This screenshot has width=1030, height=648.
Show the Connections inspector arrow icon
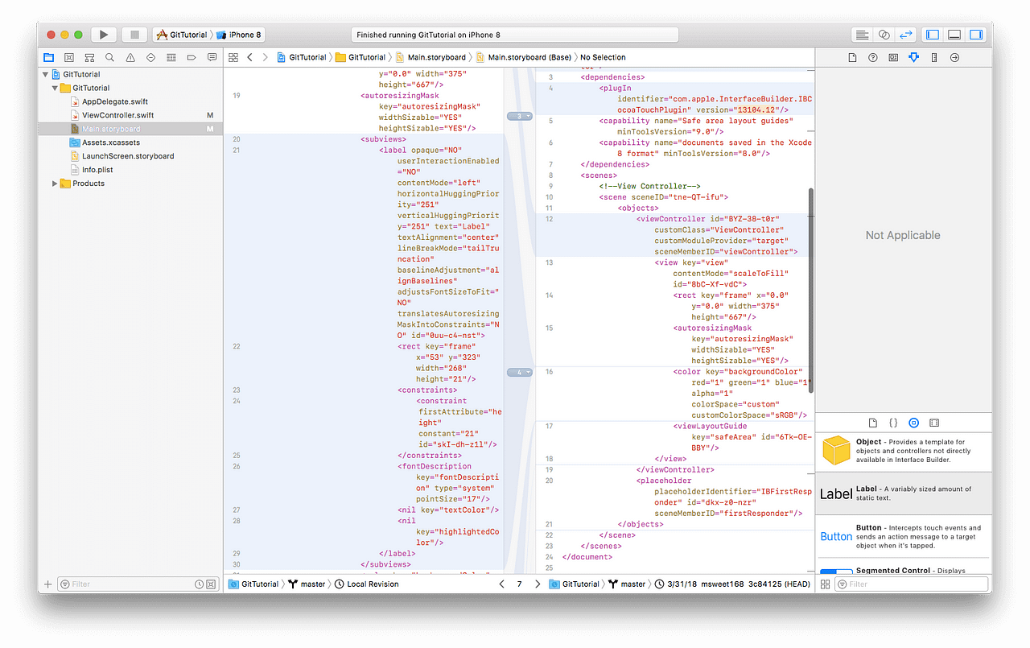pyautogui.click(x=954, y=57)
